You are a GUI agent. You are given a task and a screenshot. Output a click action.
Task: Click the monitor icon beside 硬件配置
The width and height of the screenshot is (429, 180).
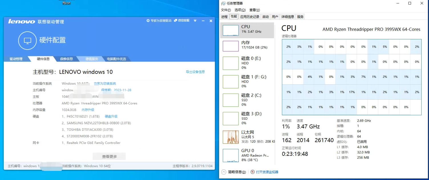pyautogui.click(x=27, y=41)
